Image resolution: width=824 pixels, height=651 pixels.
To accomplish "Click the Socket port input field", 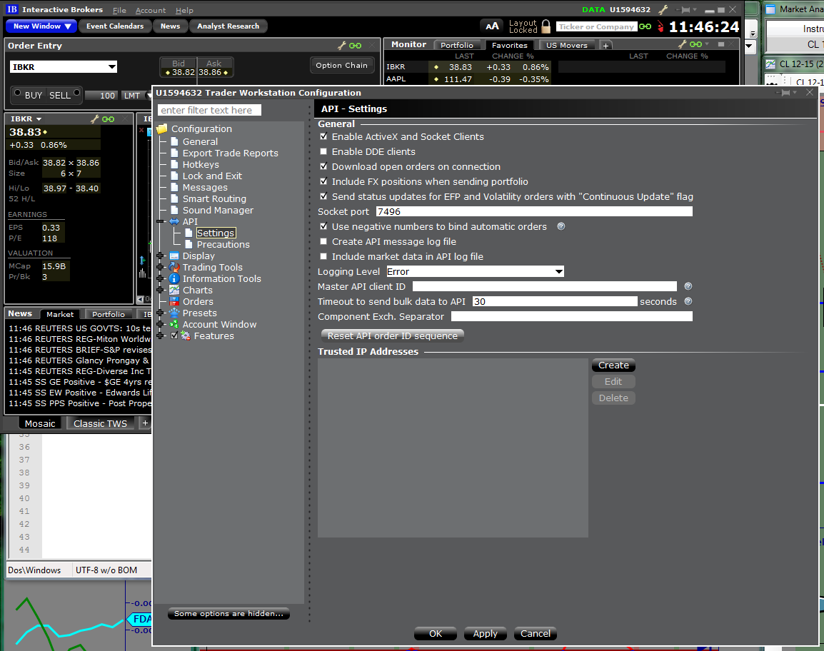I will [534, 212].
